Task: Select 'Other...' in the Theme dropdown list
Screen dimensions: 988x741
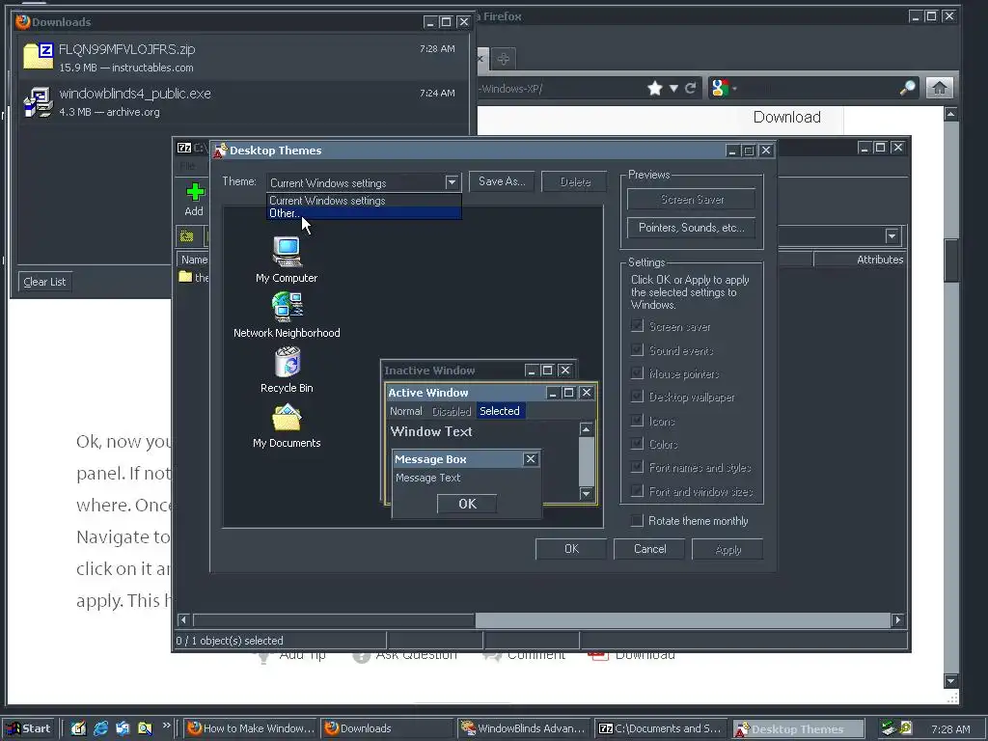Action: 364,213
